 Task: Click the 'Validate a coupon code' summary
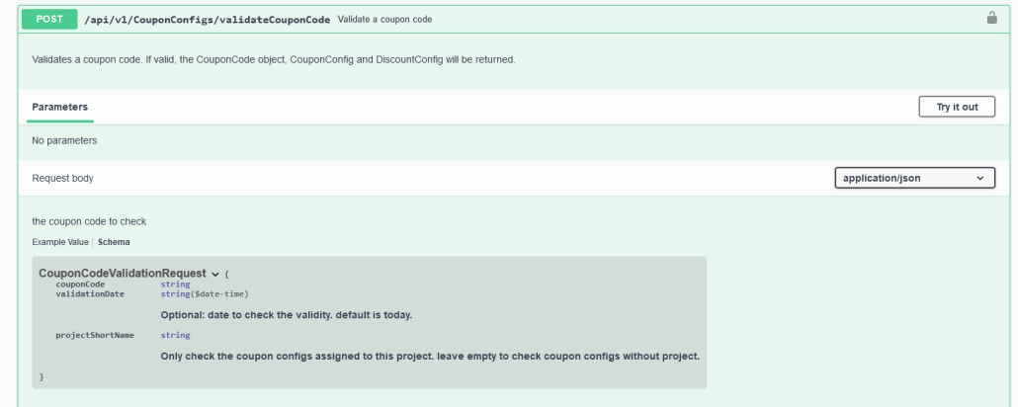coord(384,20)
